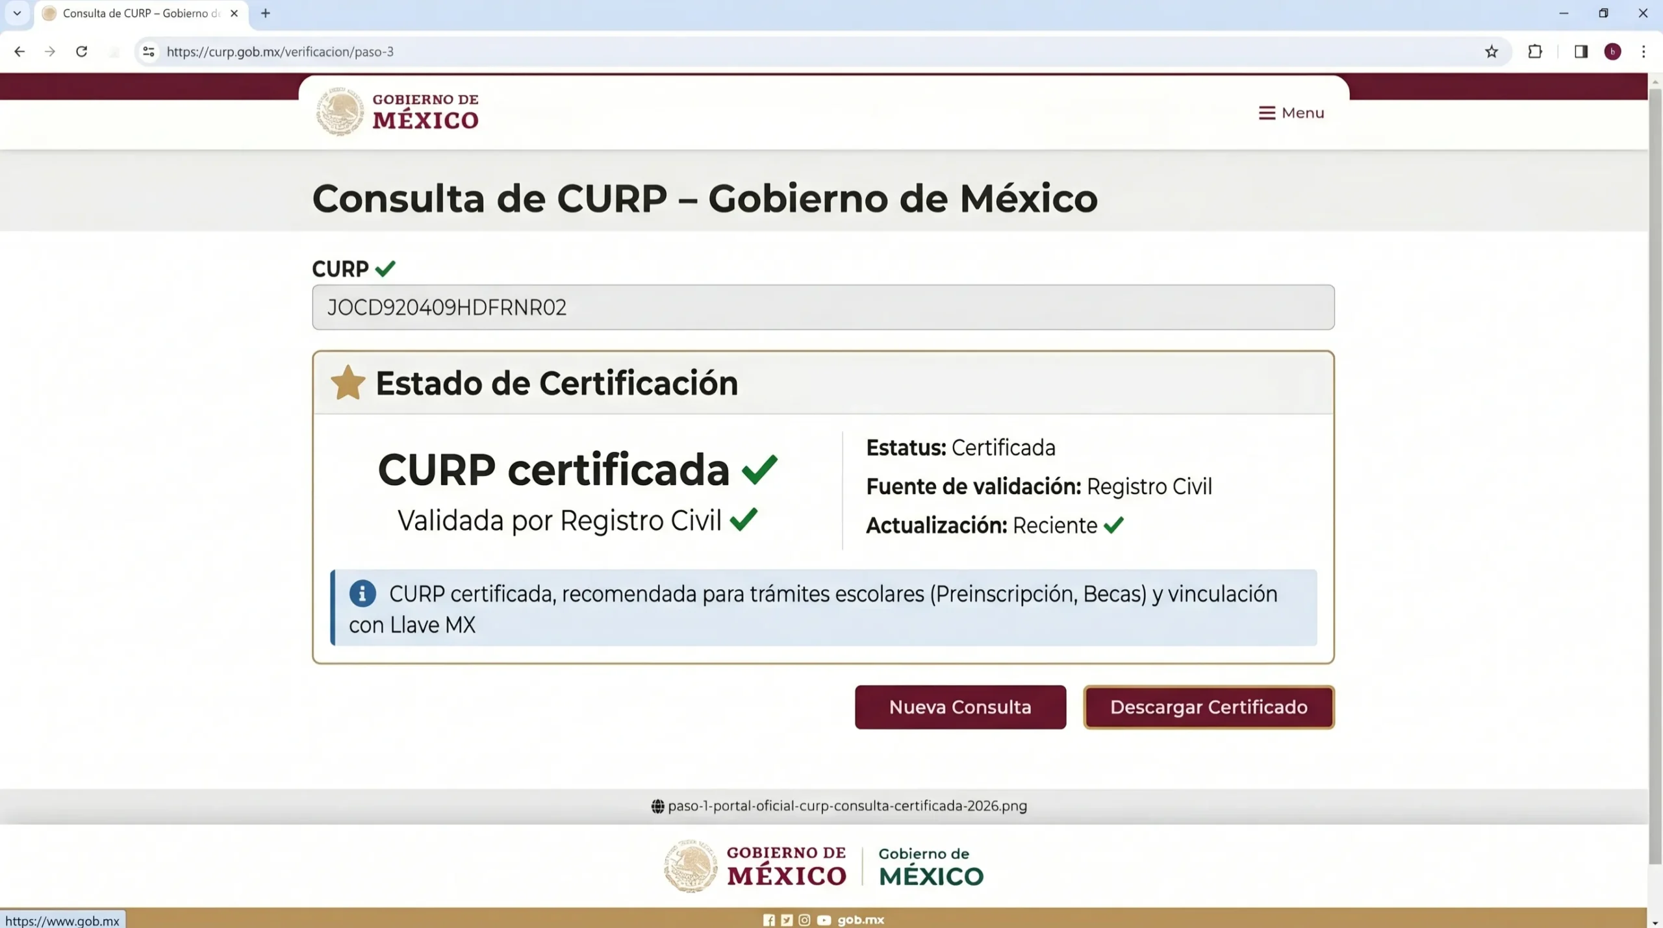Click Descargar Certificado button
1663x928 pixels.
(1208, 707)
